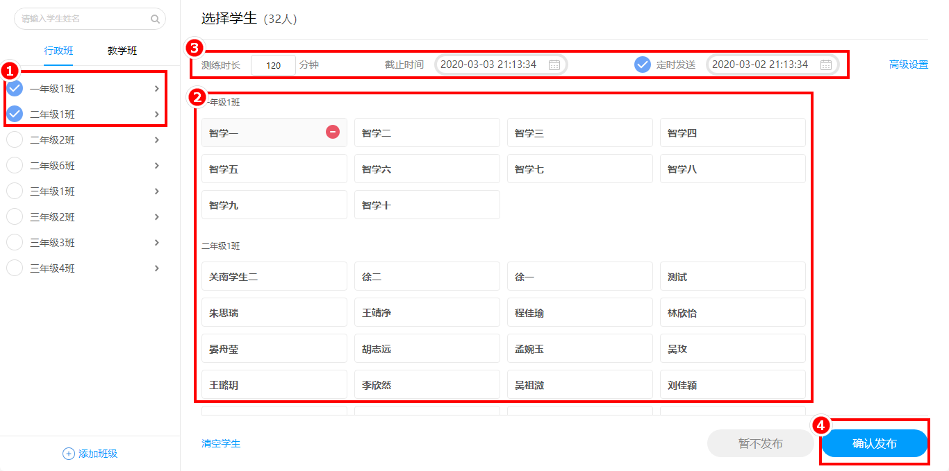Viewport: 949px width, 471px height.
Task: Click the 测练时长 minutes input field
Action: point(273,65)
